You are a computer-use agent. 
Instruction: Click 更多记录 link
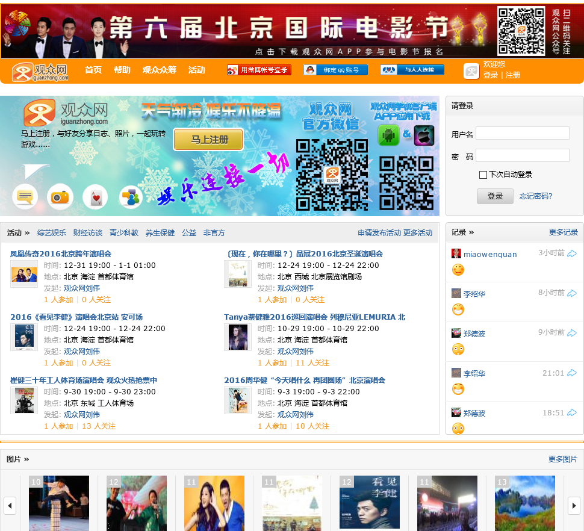click(563, 232)
